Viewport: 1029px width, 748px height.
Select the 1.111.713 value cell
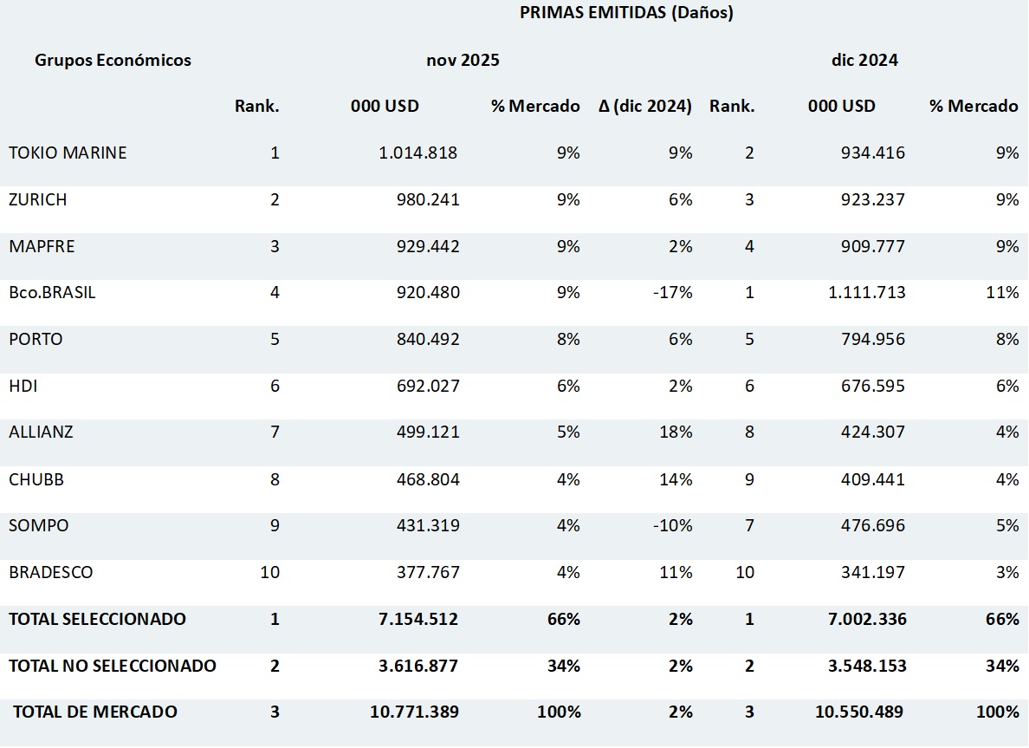coord(865,293)
